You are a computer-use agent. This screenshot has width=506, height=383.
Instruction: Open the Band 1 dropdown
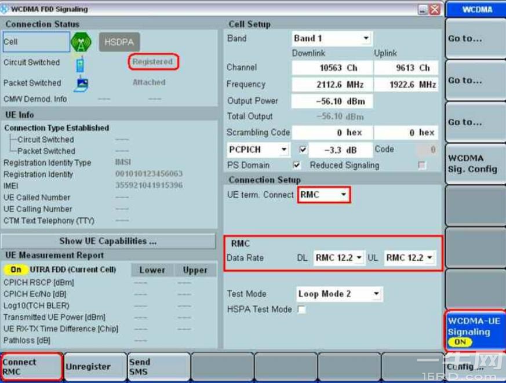331,39
